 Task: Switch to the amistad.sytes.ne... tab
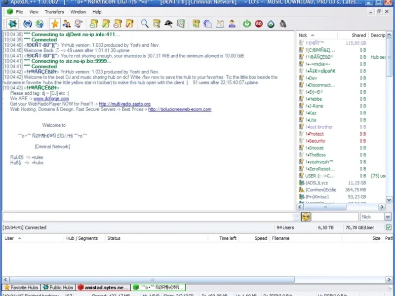point(103,287)
